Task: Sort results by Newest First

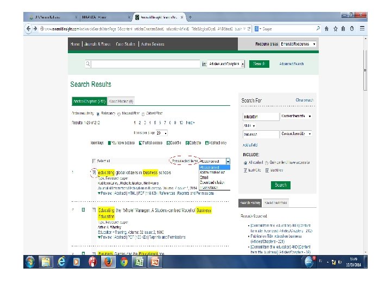Action: point(119,113)
